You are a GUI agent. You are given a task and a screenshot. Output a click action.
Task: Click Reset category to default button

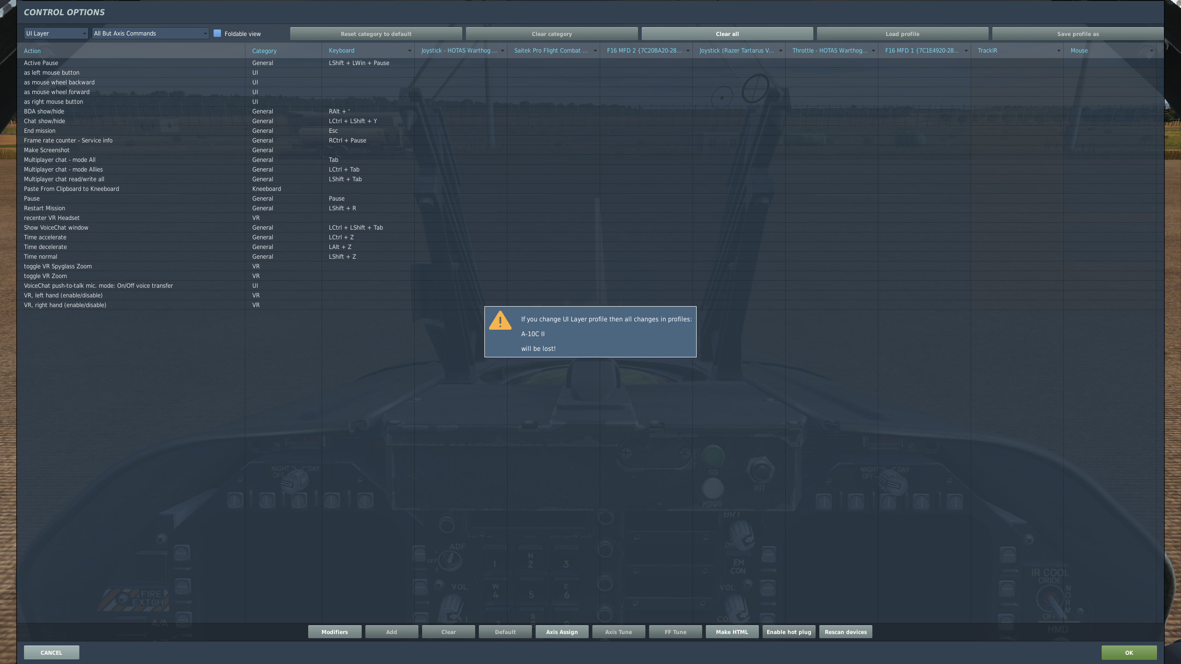coord(376,34)
